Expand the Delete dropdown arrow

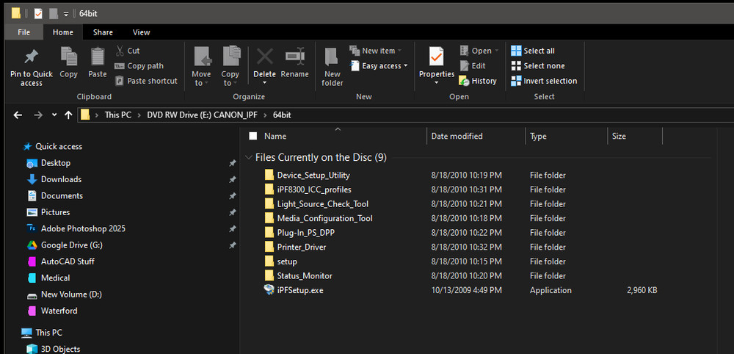point(264,83)
